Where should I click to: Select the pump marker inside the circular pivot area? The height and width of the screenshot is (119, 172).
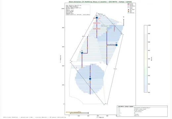[x=90, y=79]
